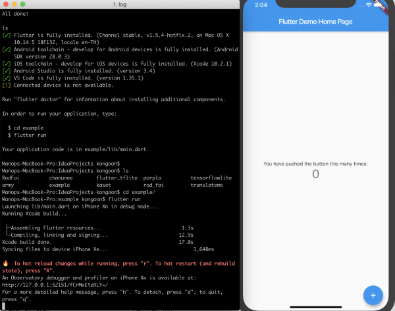Click the '$ cd example' command line
Screen dimensions: 395x311
tap(26, 128)
